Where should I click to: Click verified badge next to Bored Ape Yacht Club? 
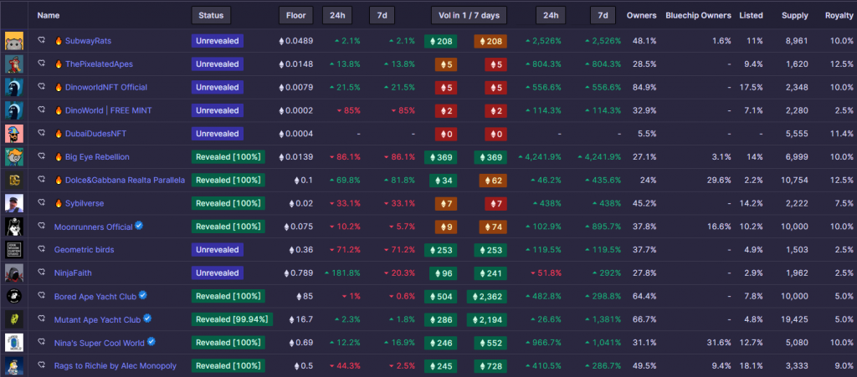click(142, 295)
